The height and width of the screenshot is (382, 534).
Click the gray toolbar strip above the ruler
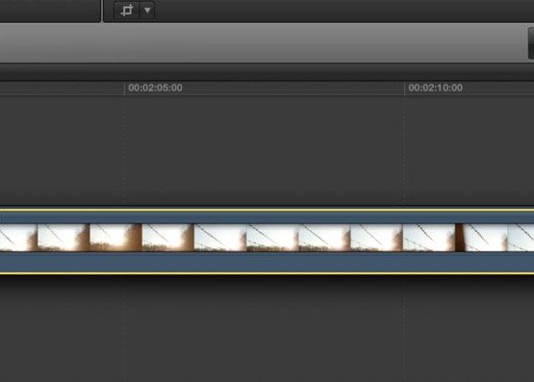pyautogui.click(x=263, y=43)
